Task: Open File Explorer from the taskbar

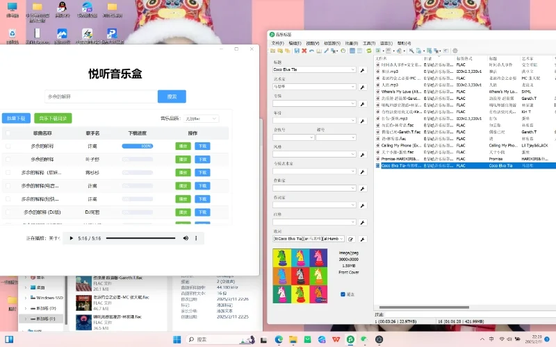Action: pyautogui.click(x=293, y=339)
